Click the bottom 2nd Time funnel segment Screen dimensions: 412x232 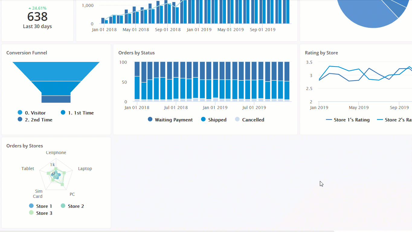point(56,99)
